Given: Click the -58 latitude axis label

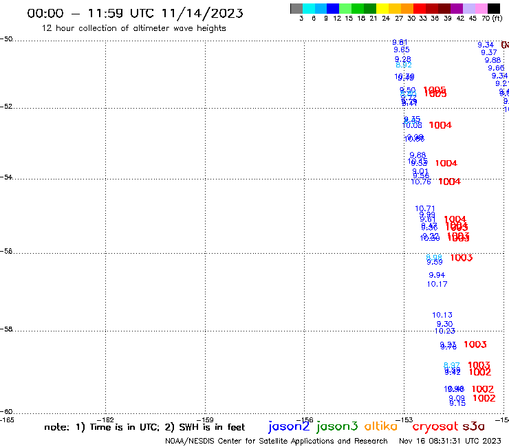Looking at the screenshot, I should (x=6, y=329).
